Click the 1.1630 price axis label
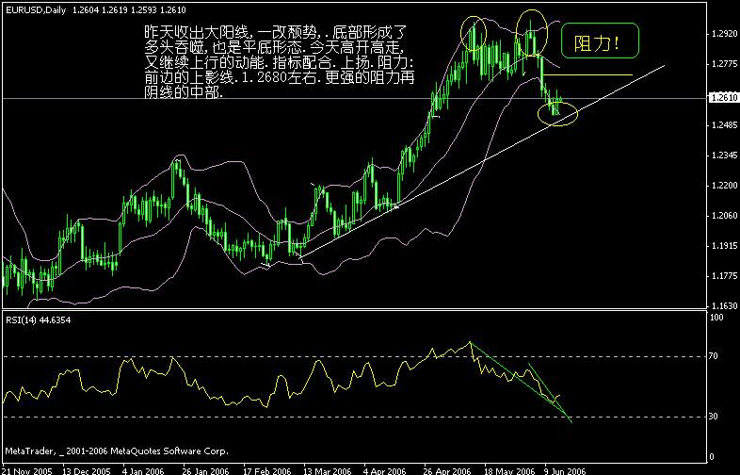The width and height of the screenshot is (740, 475). pyautogui.click(x=723, y=305)
